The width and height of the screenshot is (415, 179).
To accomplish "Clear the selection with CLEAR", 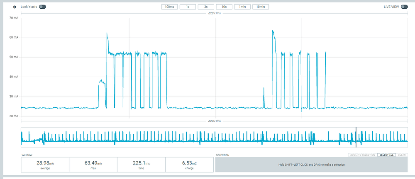I will (x=402, y=155).
